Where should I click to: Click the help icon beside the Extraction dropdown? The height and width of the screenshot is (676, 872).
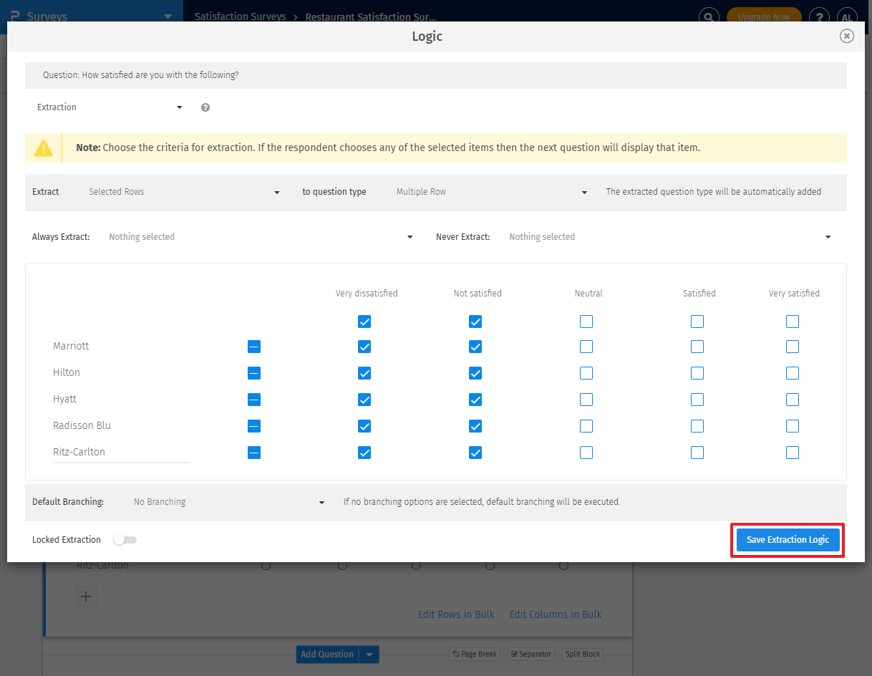205,107
